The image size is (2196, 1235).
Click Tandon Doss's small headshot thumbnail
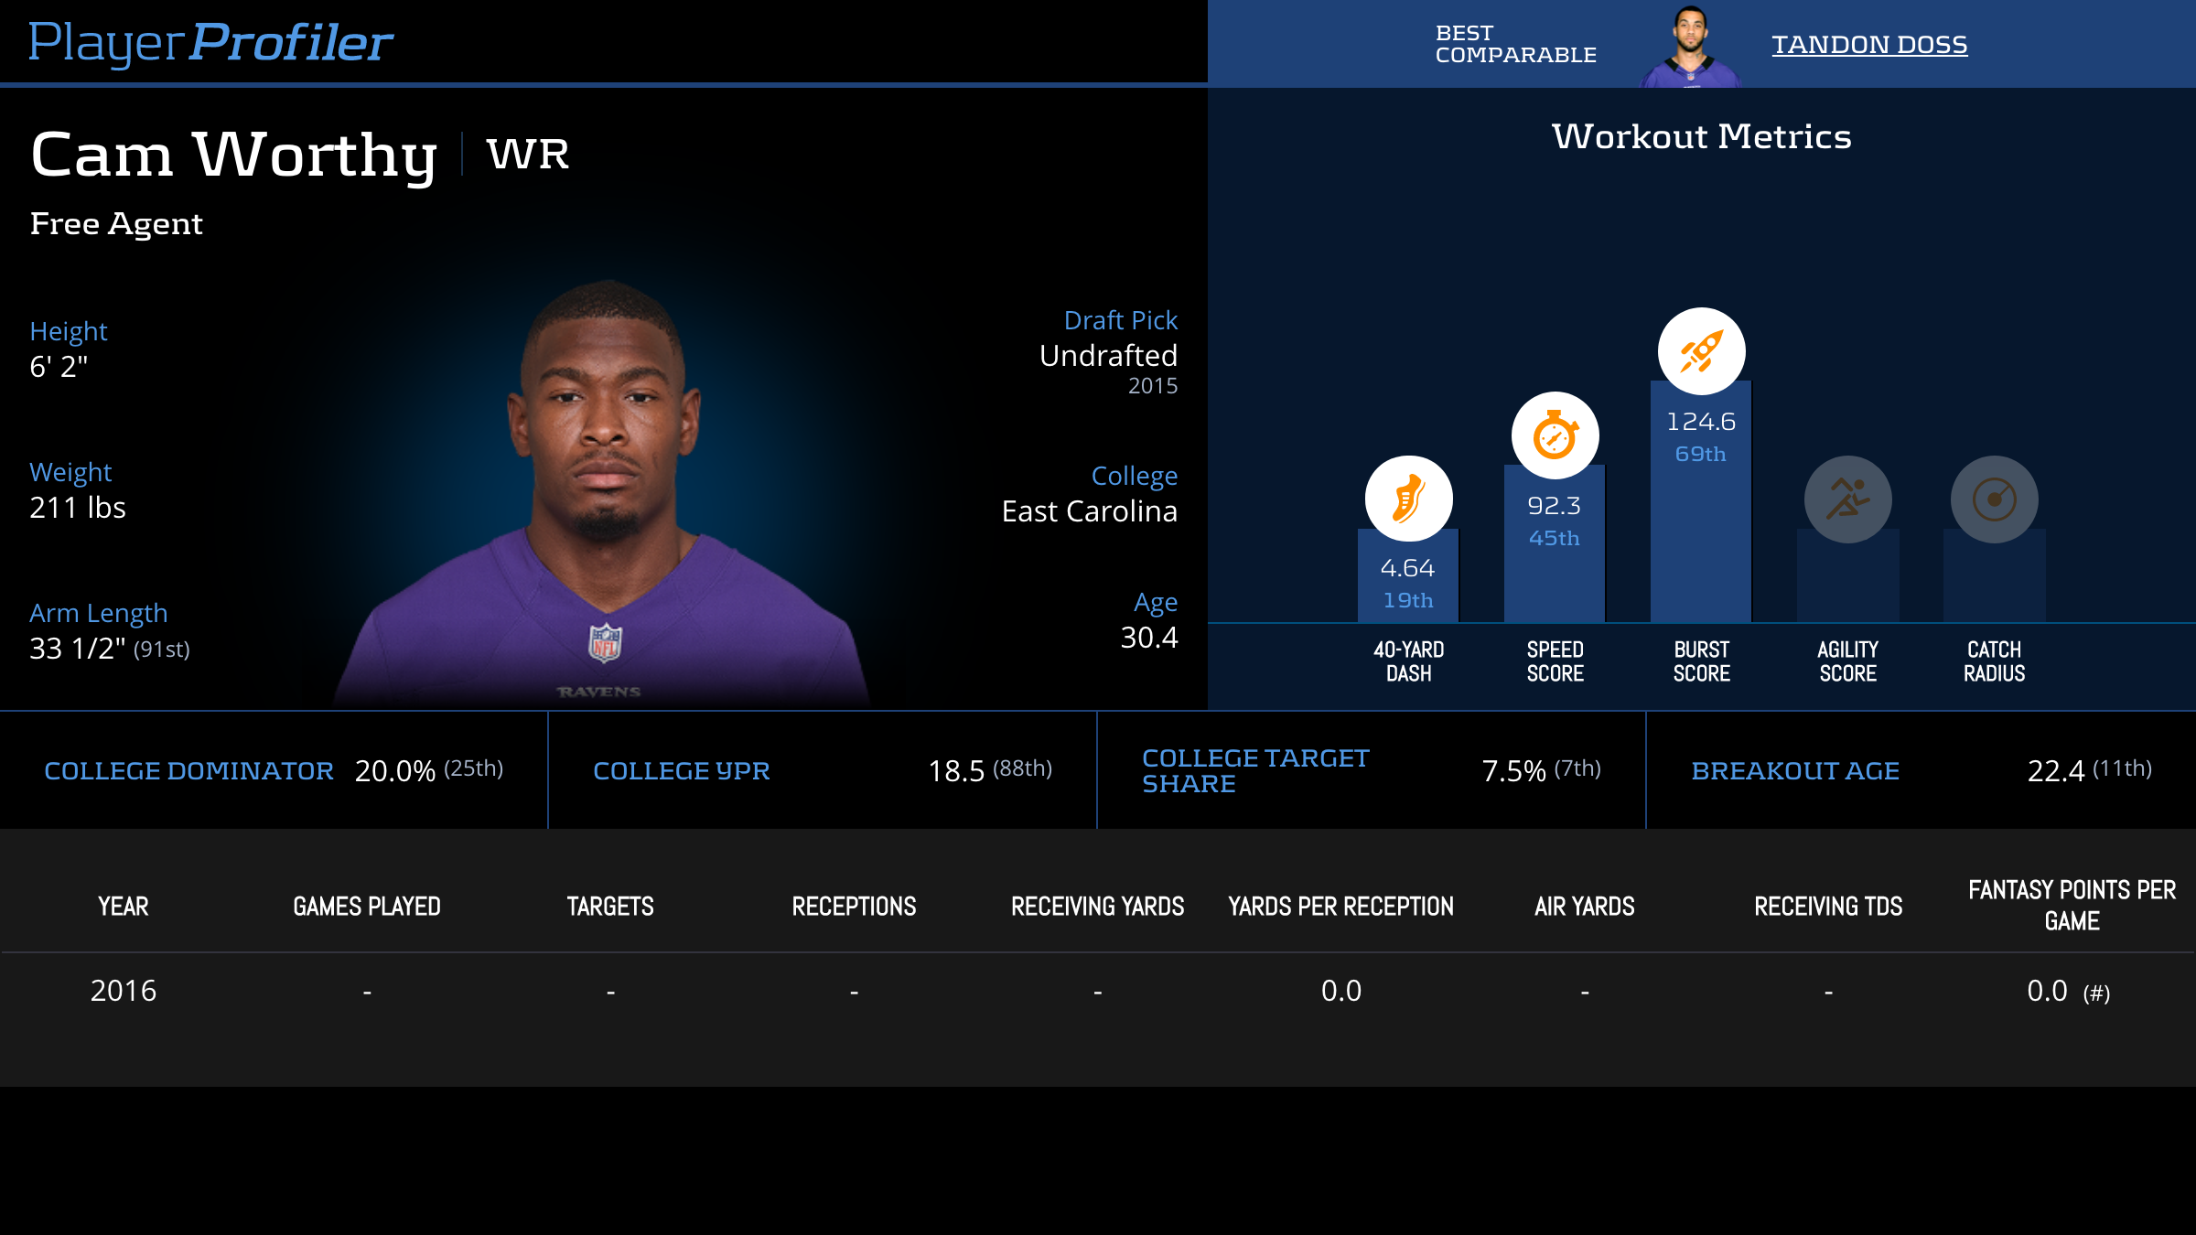pyautogui.click(x=1690, y=46)
